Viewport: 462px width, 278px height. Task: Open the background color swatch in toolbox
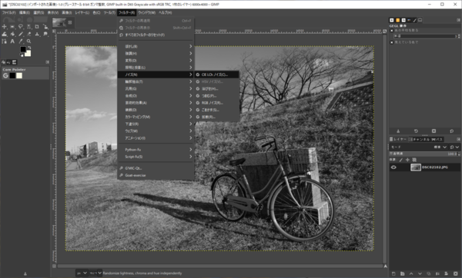coord(28,54)
